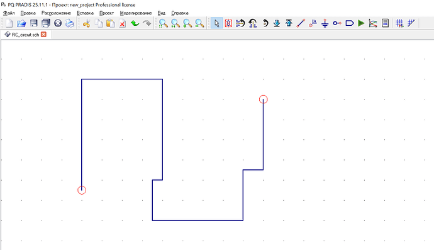Expand the Справка menu
This screenshot has width=434, height=250.
180,13
